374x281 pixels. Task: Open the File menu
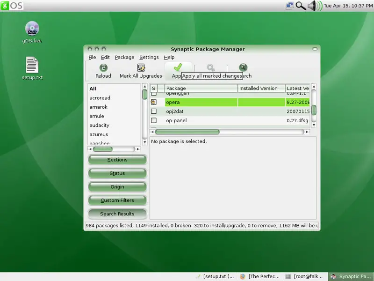92,57
